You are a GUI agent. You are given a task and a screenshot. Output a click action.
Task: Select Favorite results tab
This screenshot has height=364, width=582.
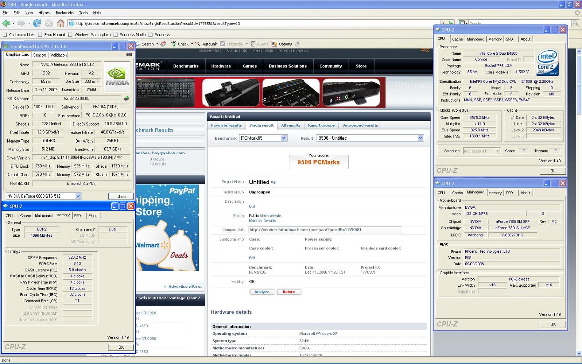226,125
